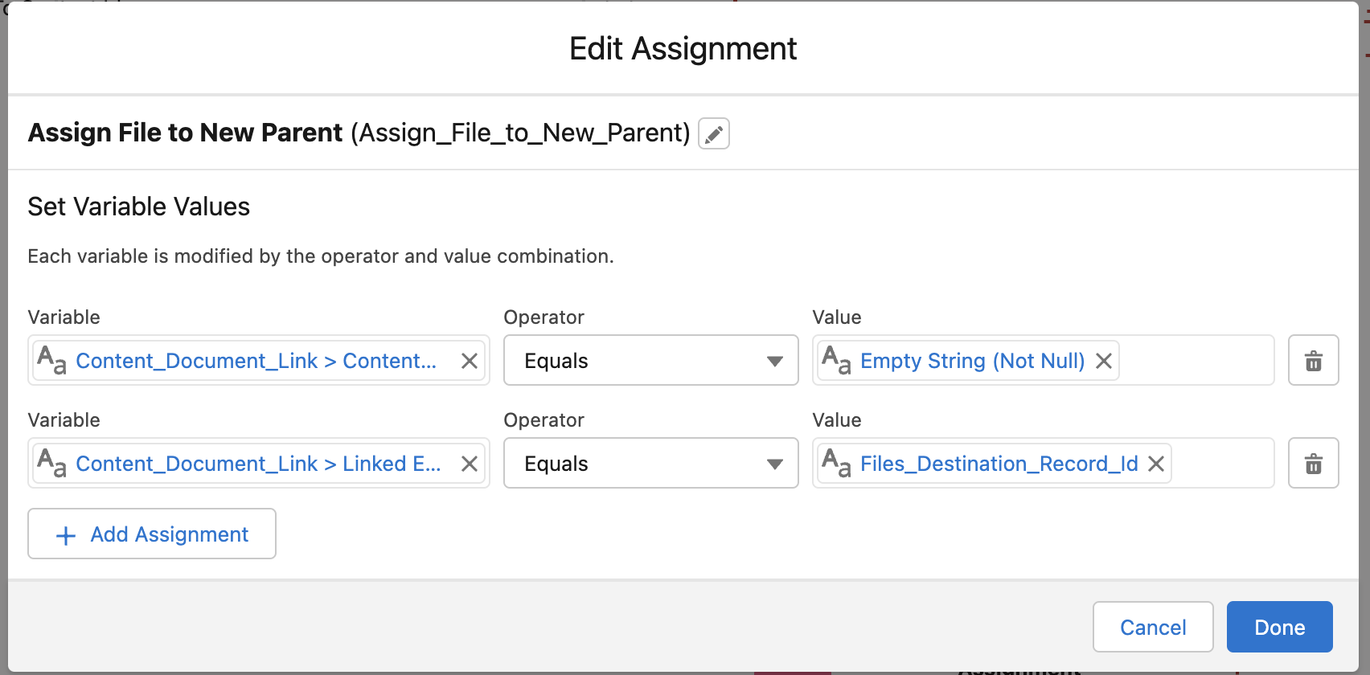The height and width of the screenshot is (675, 1370).
Task: Click the Assign File to New Parent label
Action: [185, 133]
